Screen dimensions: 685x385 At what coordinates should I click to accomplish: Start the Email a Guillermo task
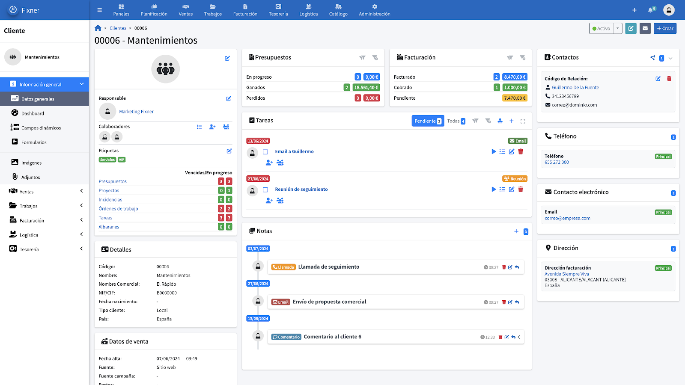pos(494,151)
